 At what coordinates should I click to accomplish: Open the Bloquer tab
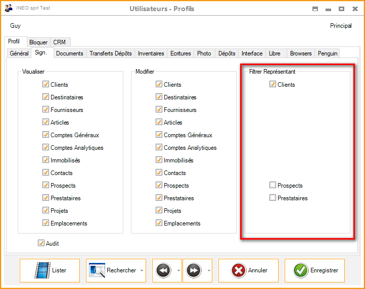pyautogui.click(x=38, y=42)
